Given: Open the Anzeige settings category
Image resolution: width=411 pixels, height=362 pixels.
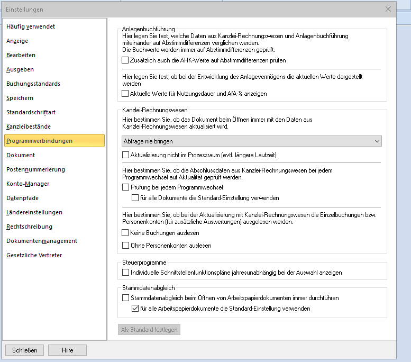Looking at the screenshot, I should pos(17,41).
